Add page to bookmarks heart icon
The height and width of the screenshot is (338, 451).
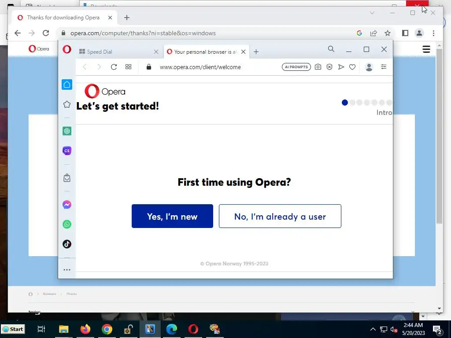(x=352, y=67)
